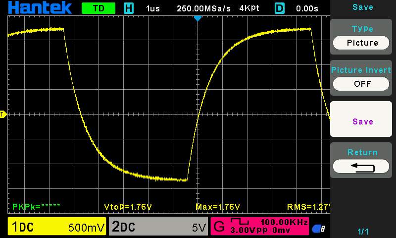396x238 pixels.
Task: Click the Save menu title at top right
Action: [363, 7]
